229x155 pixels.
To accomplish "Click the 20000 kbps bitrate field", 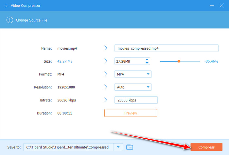I will (136, 100).
